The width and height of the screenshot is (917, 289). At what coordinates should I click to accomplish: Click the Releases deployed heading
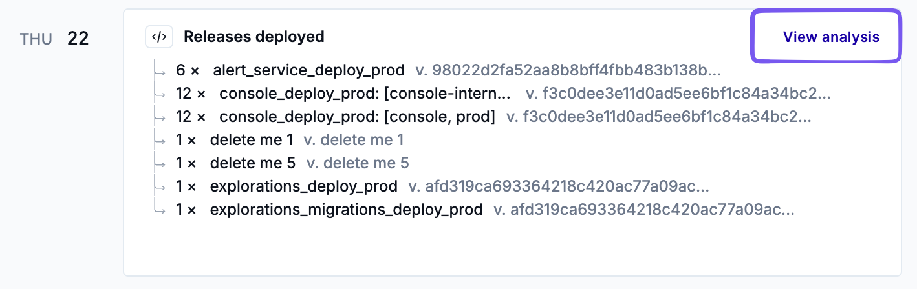[254, 37]
